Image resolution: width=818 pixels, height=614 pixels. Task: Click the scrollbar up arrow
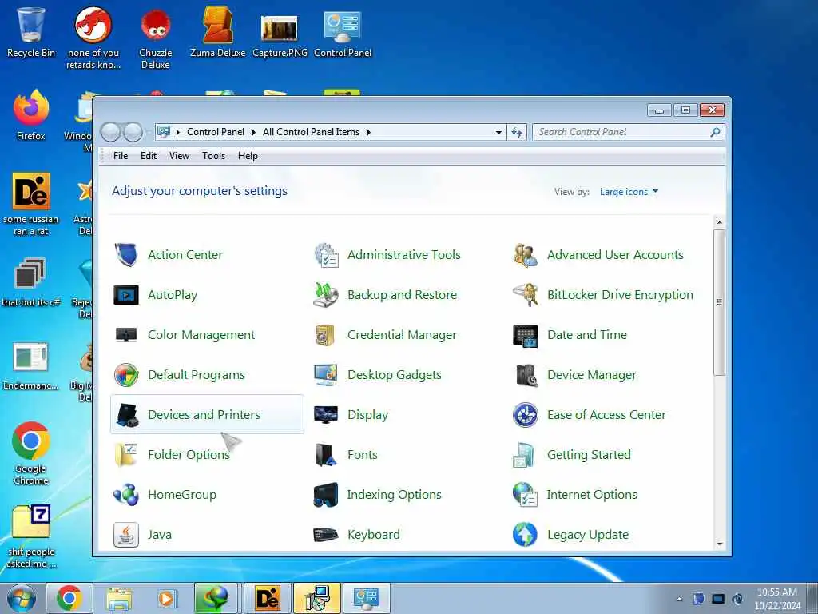coord(720,222)
